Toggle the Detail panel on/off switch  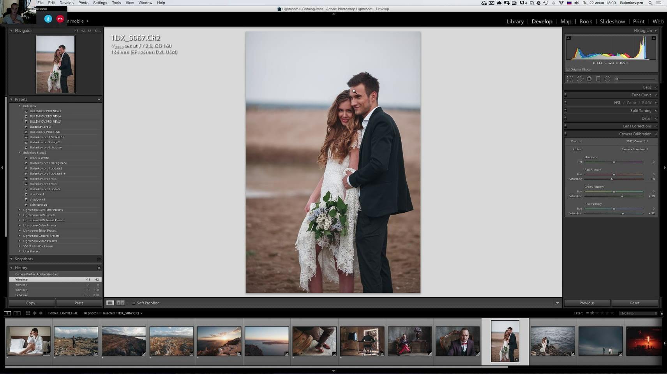(x=566, y=118)
